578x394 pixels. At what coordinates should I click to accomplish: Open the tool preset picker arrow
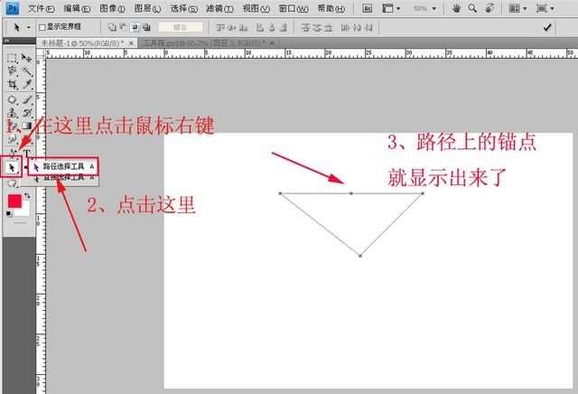click(x=28, y=27)
